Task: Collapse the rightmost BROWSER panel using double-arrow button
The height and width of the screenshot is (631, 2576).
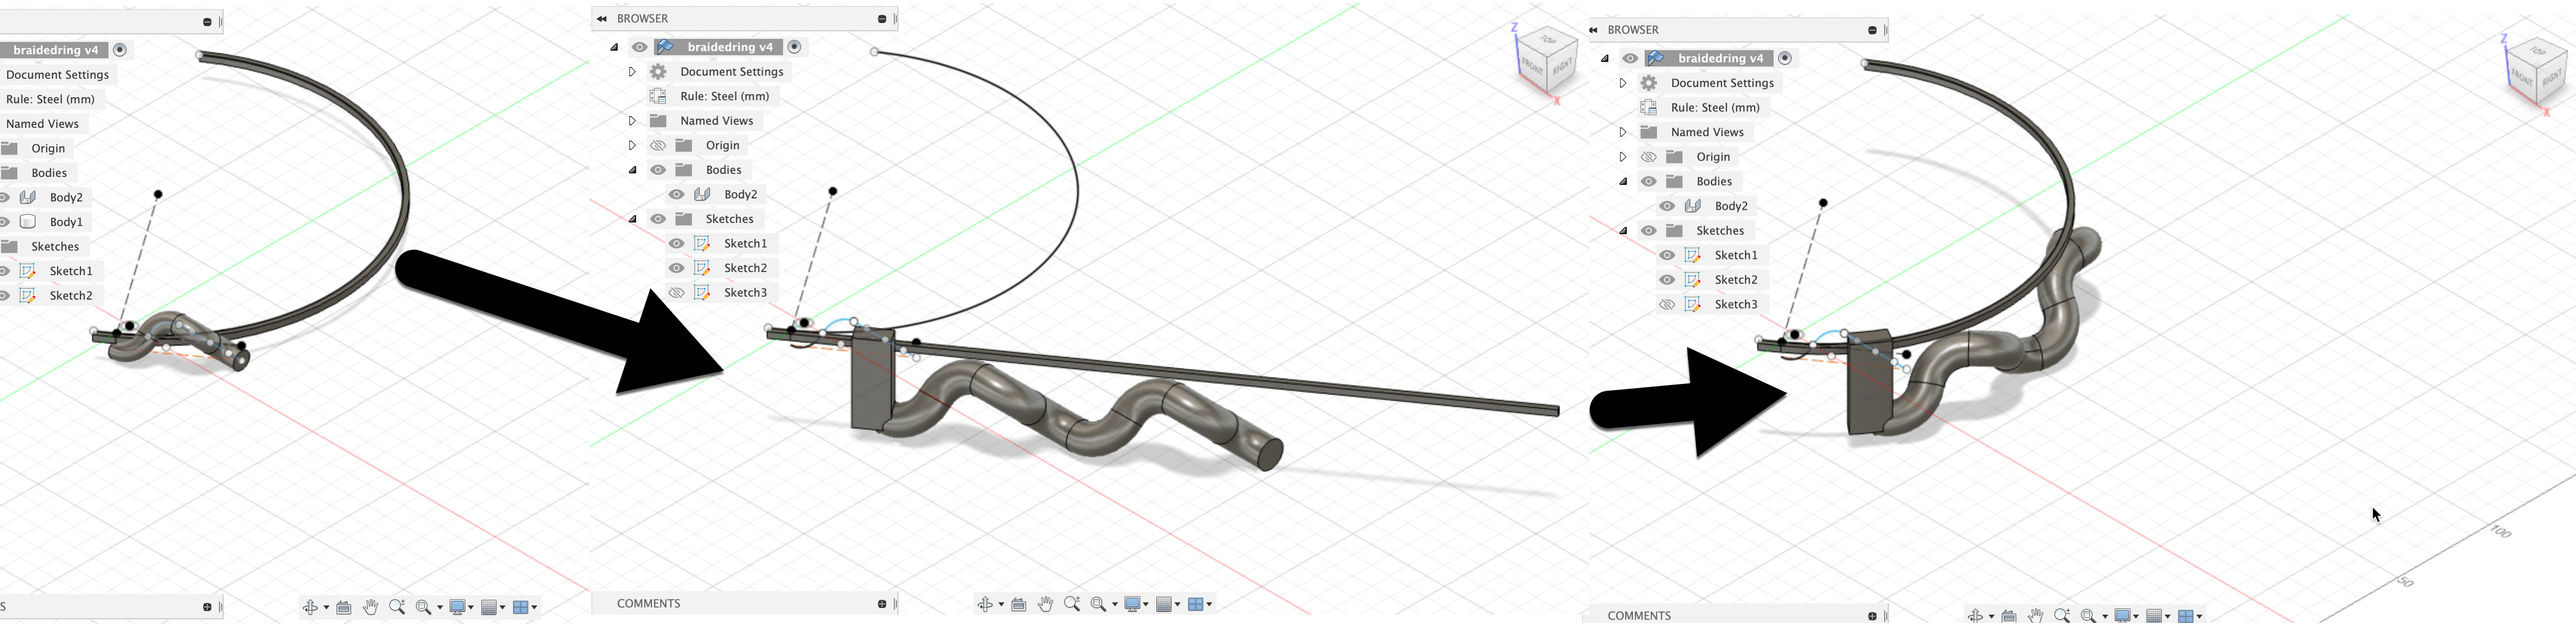Action: tap(1594, 30)
